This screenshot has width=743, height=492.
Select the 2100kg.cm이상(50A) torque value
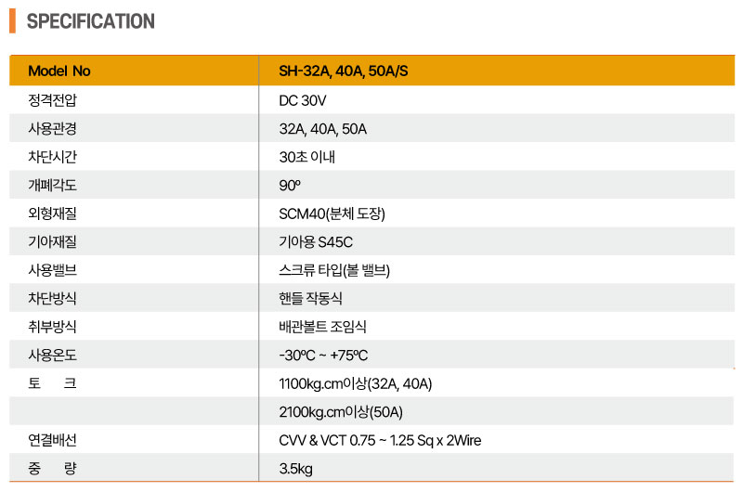coord(341,412)
